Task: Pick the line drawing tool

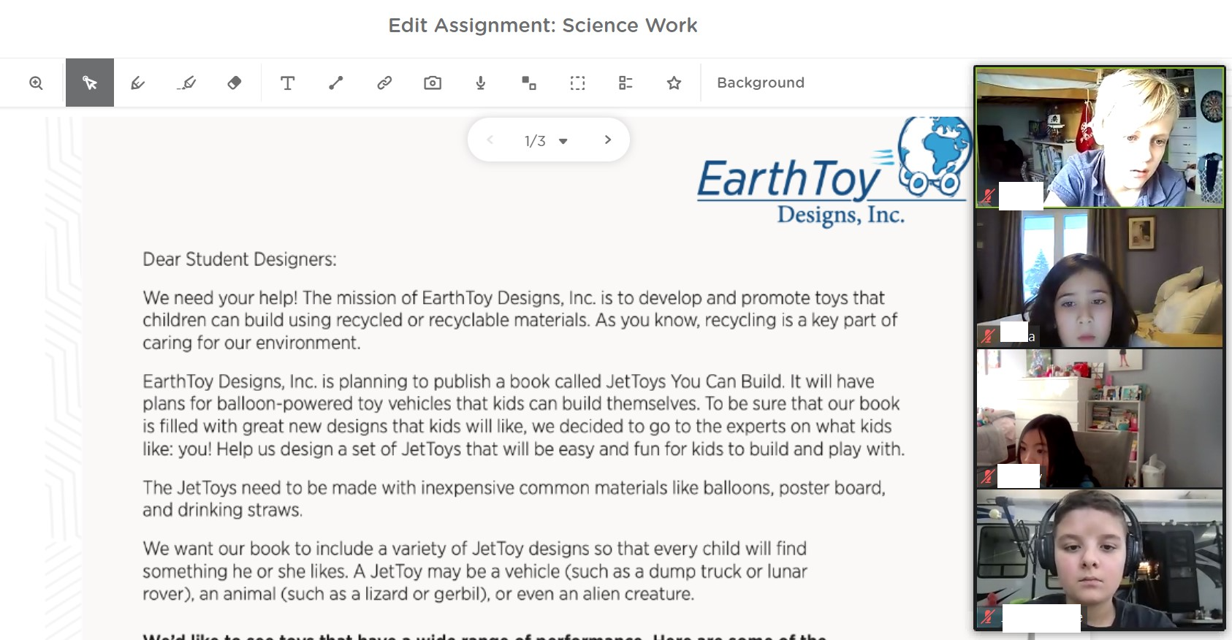Action: coord(336,83)
